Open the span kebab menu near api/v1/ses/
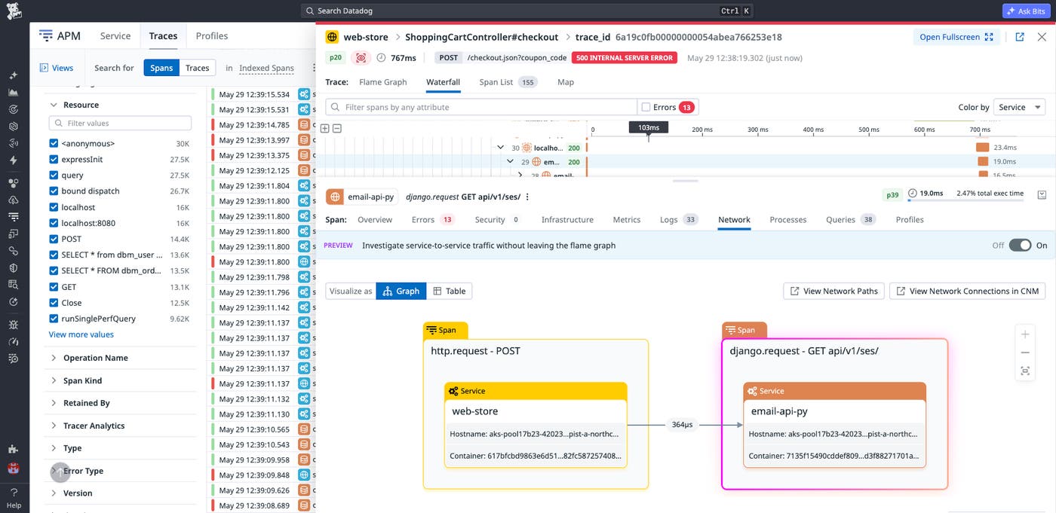This screenshot has height=513, width=1056. click(x=527, y=197)
